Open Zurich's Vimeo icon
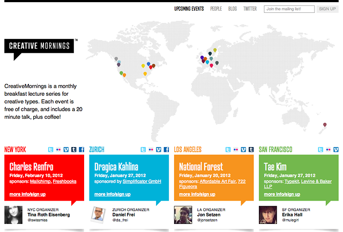The height and width of the screenshot is (232, 343). point(159,150)
